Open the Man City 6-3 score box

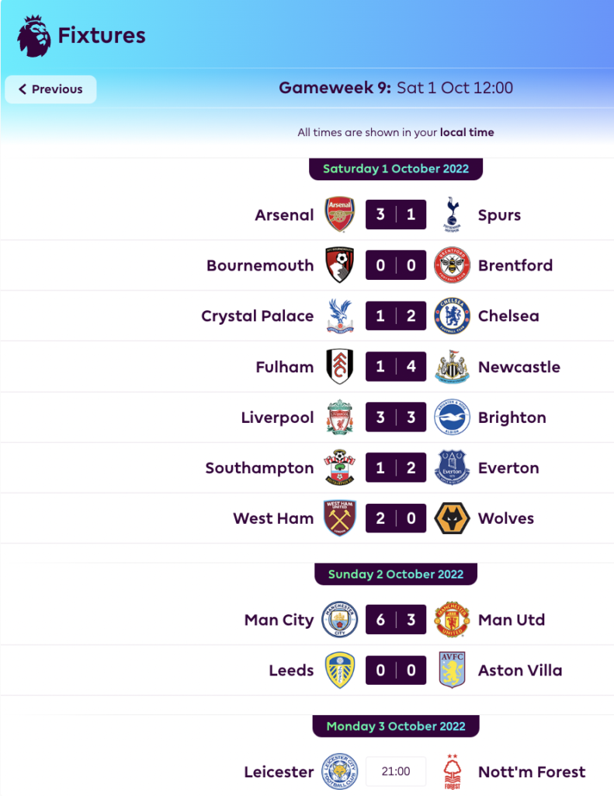[396, 620]
